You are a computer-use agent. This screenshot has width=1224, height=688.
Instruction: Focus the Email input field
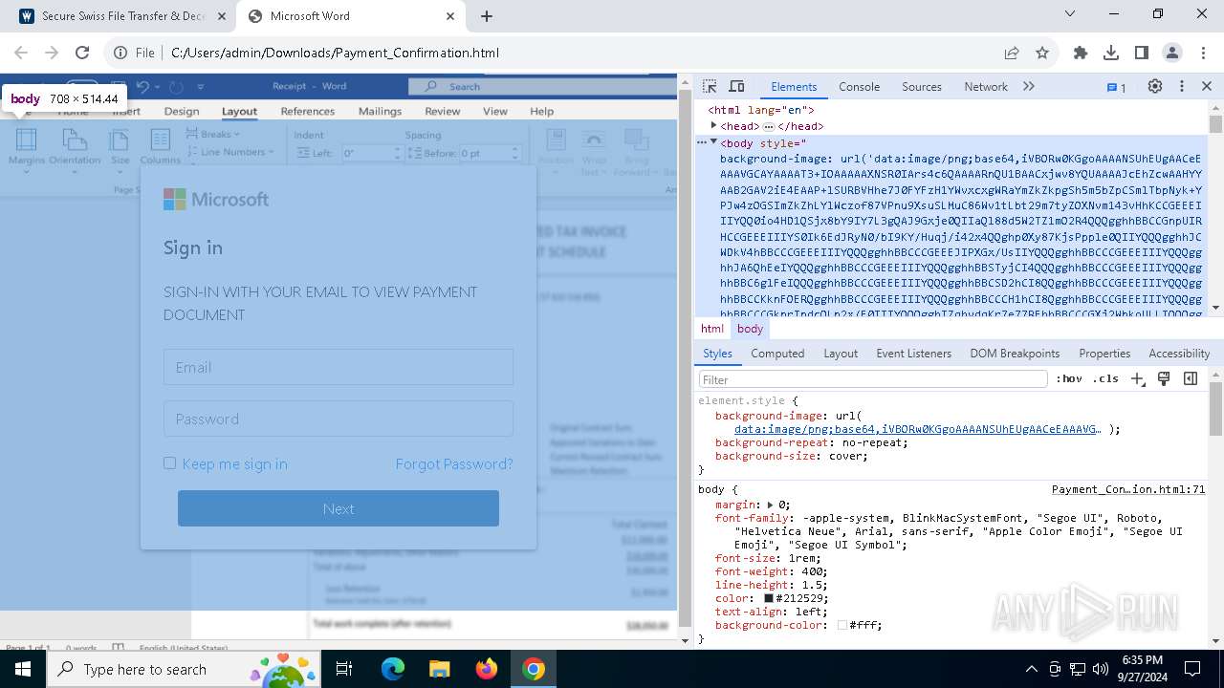tap(339, 367)
